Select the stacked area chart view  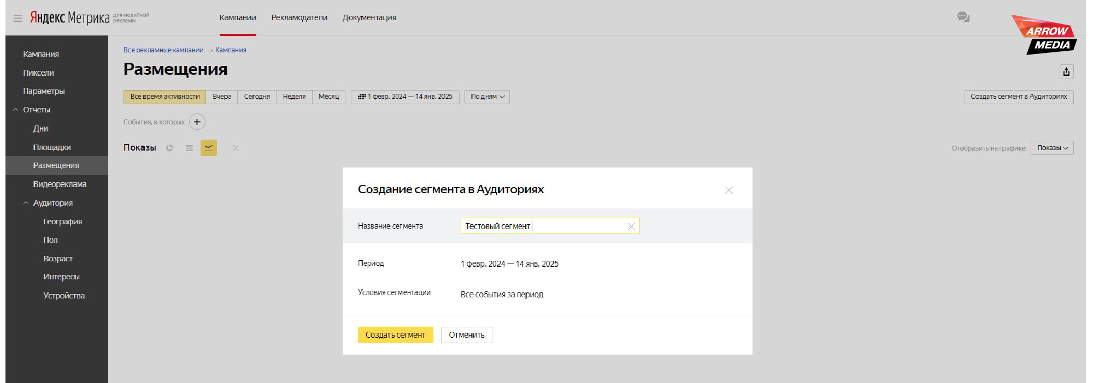pos(189,148)
